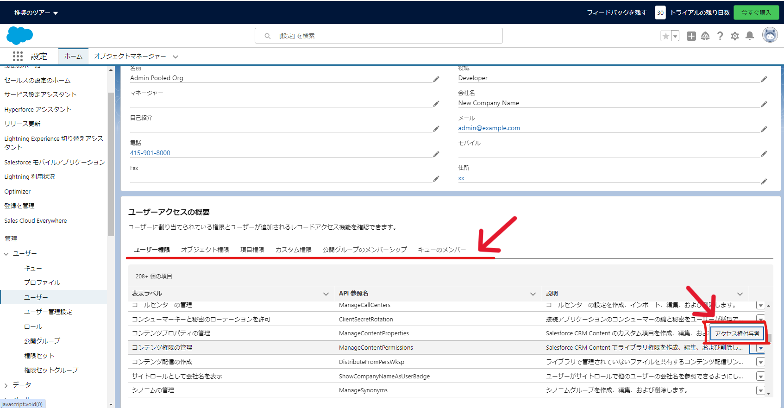
Task: Click the 今すぐ購入 button
Action: pos(756,13)
